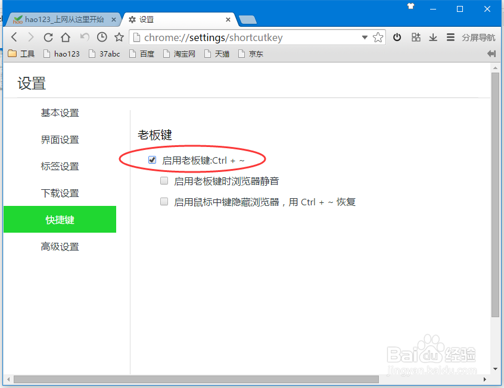Screen dimensions: 504x388
Task: Enable 启用鼠标中键隐藏浏览器 checkbox
Action: 164,202
